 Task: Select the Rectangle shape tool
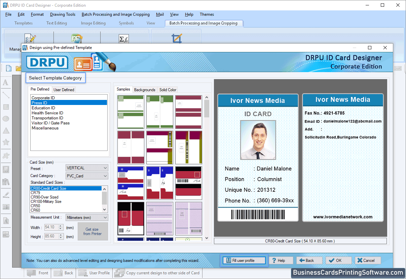6,107
